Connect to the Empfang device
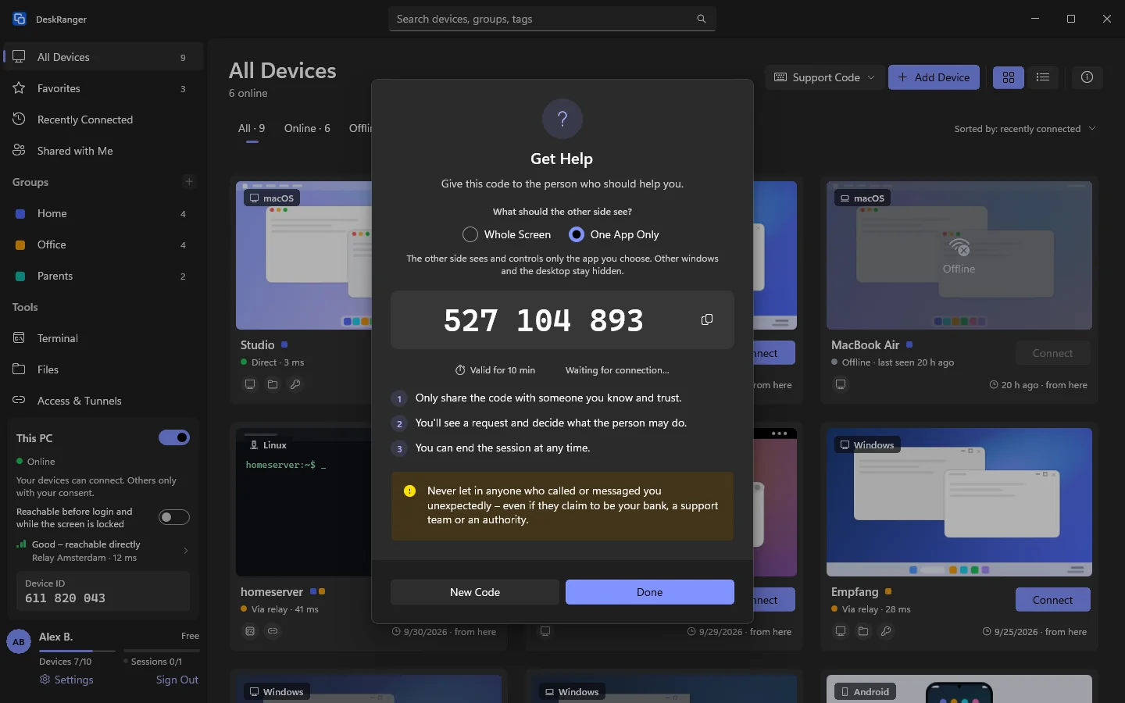This screenshot has height=703, width=1125. click(1052, 600)
